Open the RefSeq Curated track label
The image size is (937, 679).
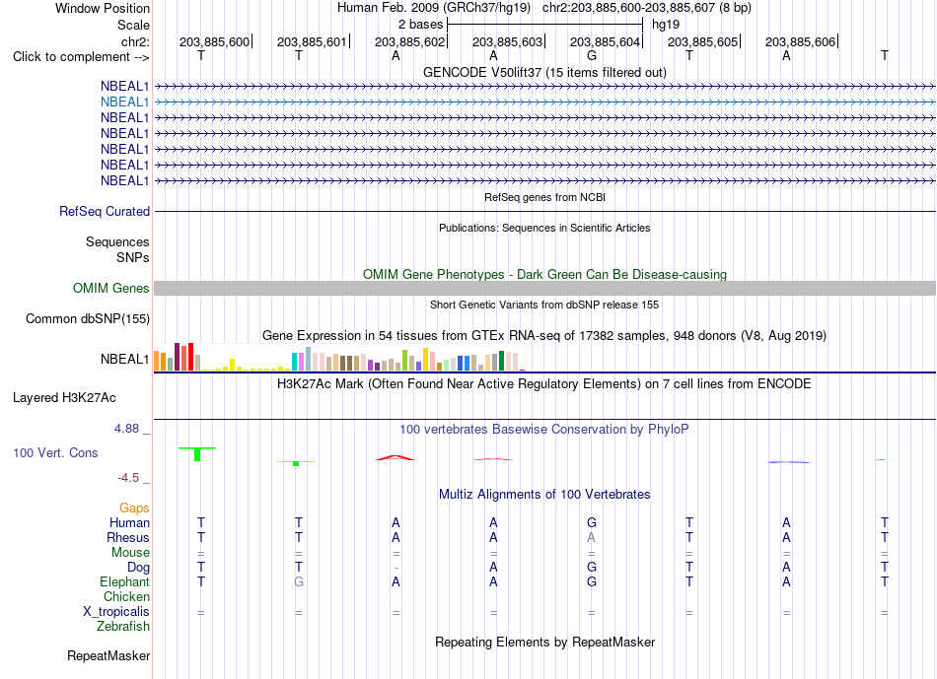[105, 212]
